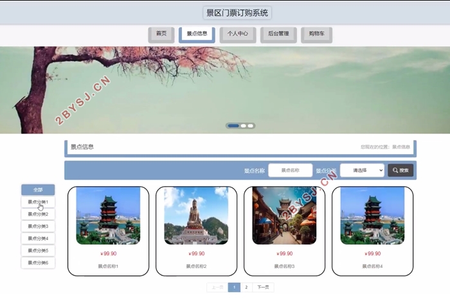Go to 后台管理 section
Screen dimensions: 450x307
tap(278, 33)
